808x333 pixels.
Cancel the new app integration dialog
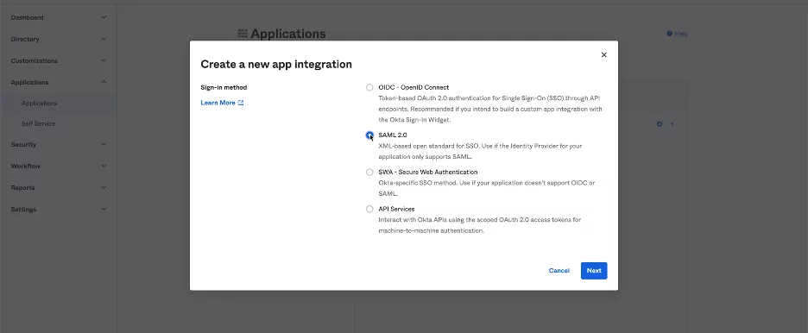(x=559, y=271)
